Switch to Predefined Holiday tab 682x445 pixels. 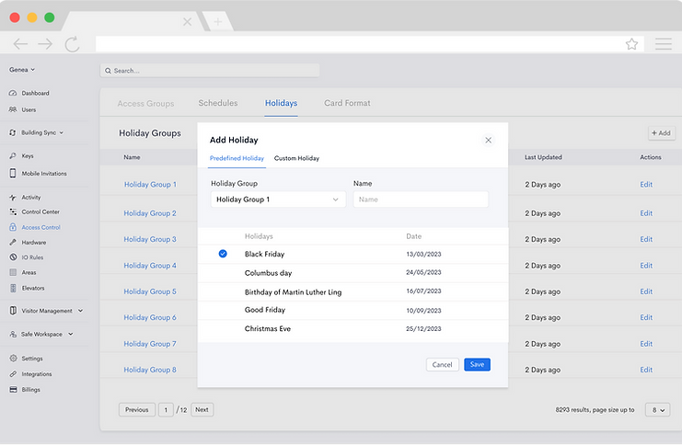237,158
